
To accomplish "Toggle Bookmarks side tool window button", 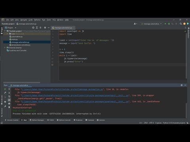I will [2, 100].
